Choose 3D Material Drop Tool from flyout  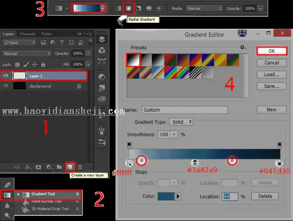(48, 209)
